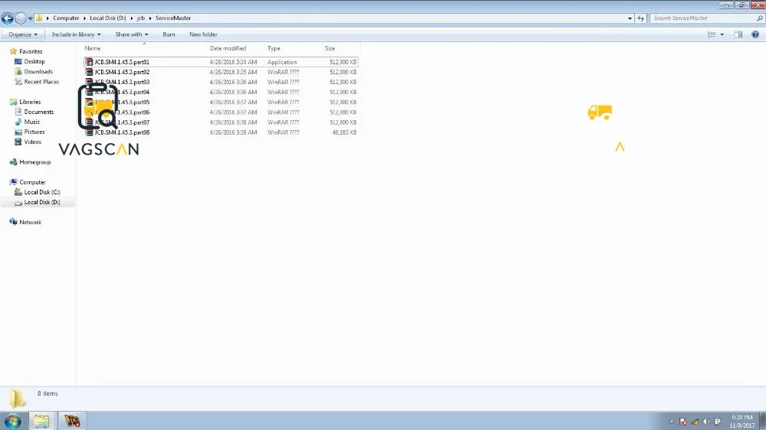Image resolution: width=766 pixels, height=430 pixels.
Task: Select Network in navigation pane
Action: pos(31,222)
